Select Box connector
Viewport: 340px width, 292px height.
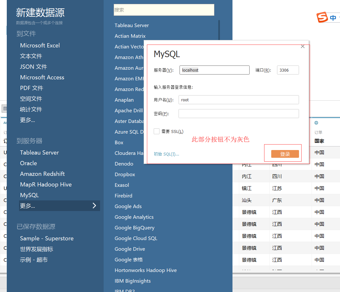point(119,143)
